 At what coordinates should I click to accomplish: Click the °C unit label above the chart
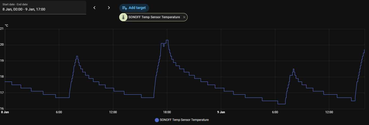(6, 25)
